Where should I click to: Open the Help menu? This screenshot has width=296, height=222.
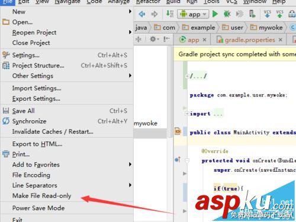[x=279, y=2]
